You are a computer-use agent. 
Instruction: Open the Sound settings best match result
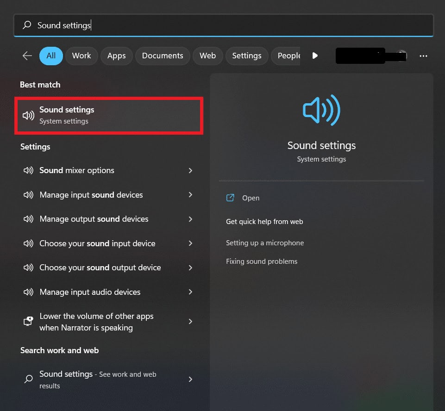click(108, 115)
